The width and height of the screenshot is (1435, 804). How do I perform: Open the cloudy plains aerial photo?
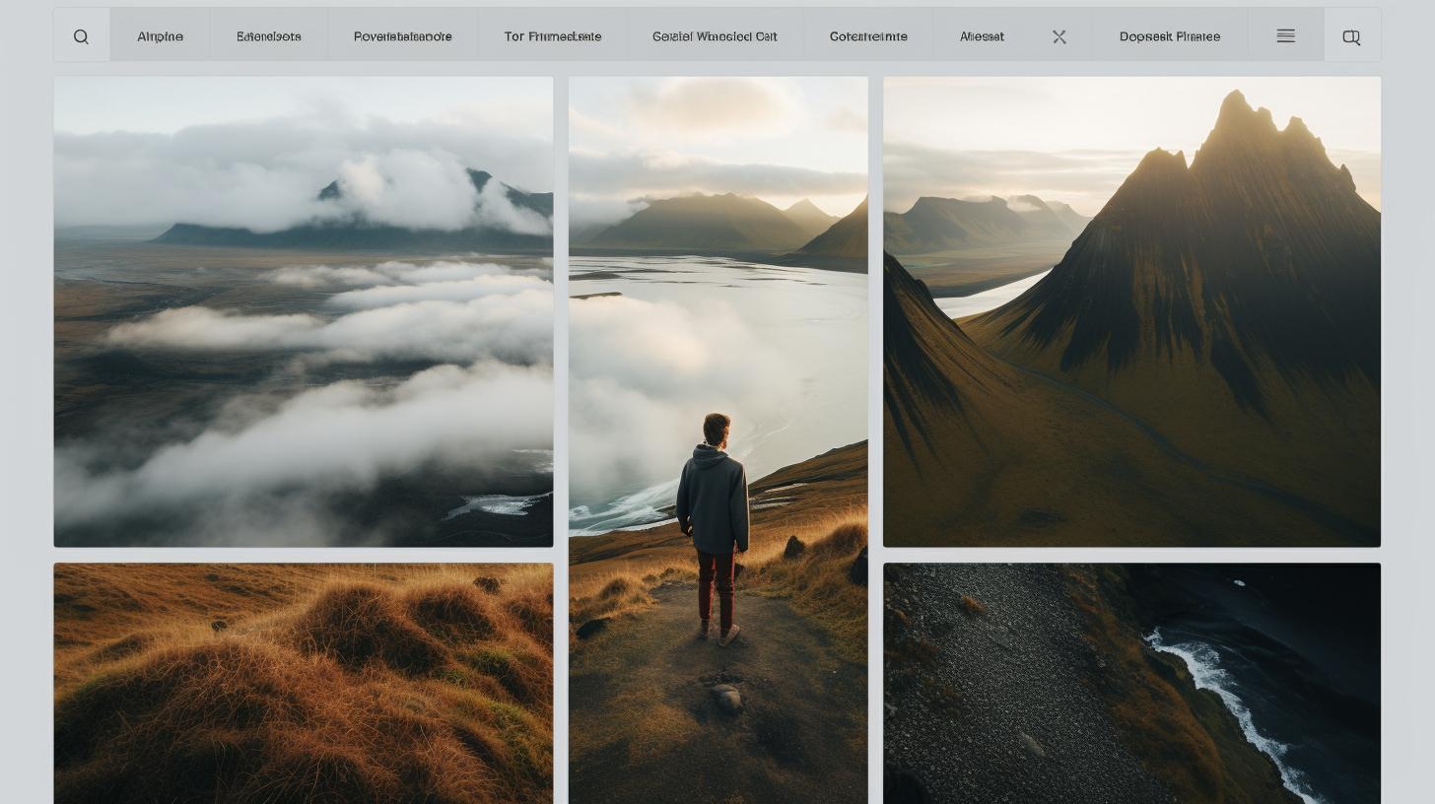304,311
